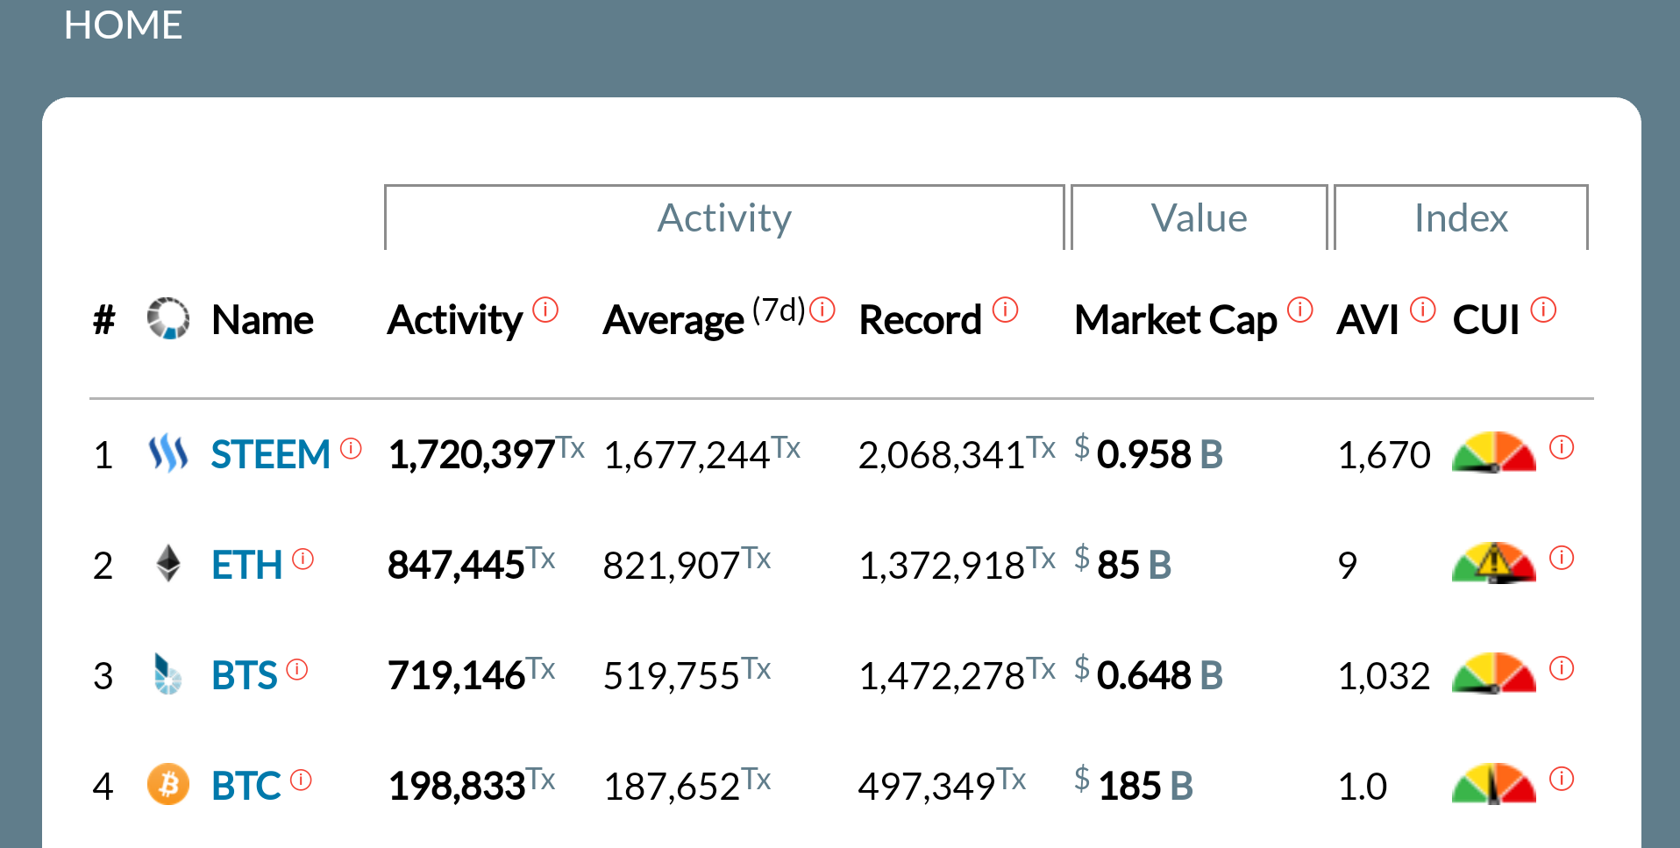The width and height of the screenshot is (1680, 848).
Task: Open the STEEM coin link
Action: click(270, 454)
